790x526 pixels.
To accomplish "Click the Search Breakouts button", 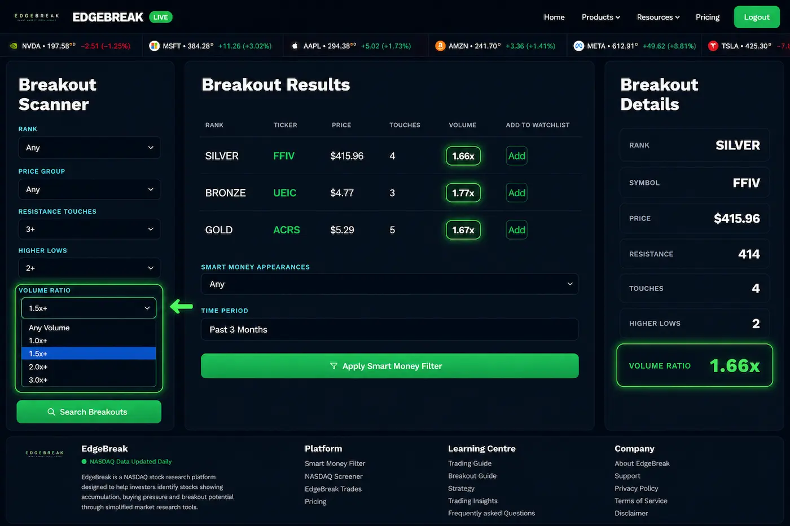I will (x=89, y=412).
